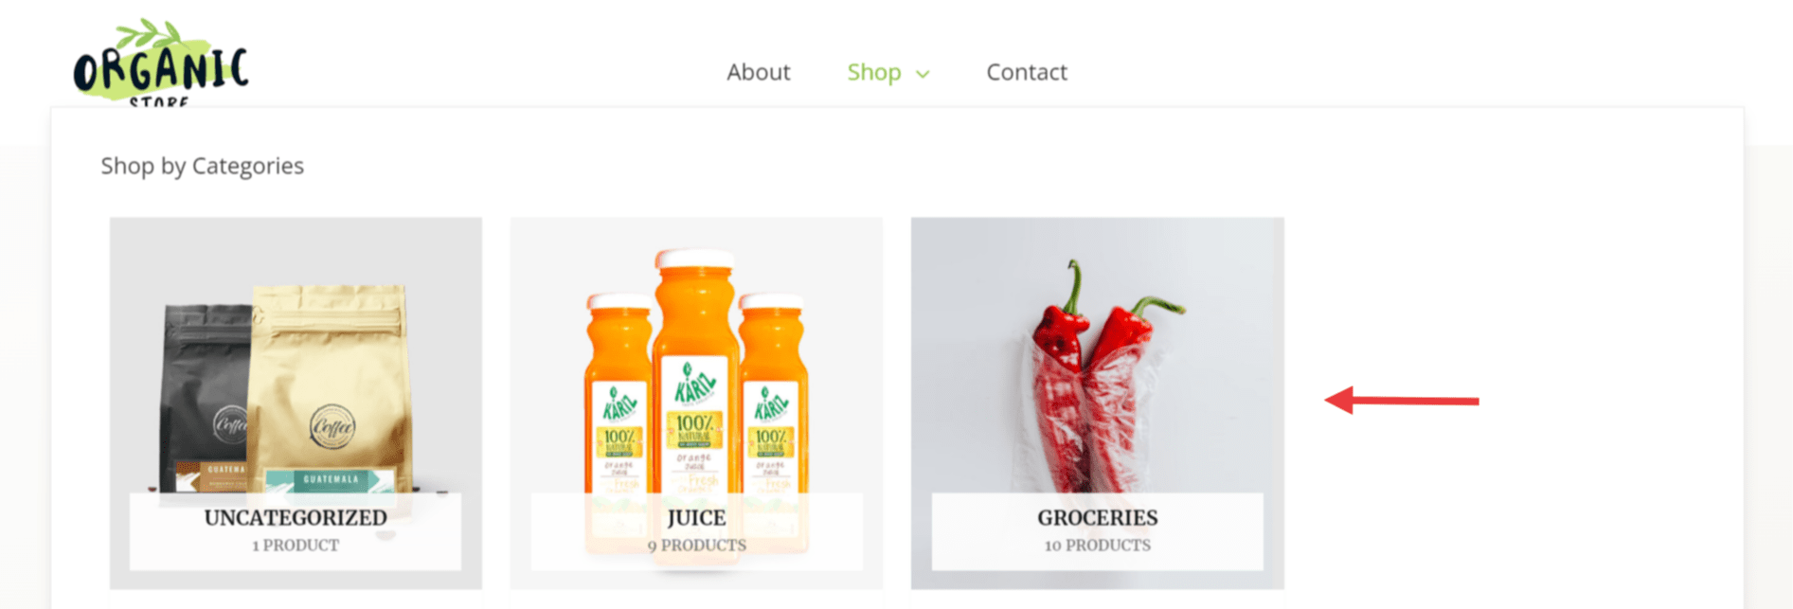Viewport: 1793px width, 609px height.
Task: Open the About page
Action: click(758, 72)
